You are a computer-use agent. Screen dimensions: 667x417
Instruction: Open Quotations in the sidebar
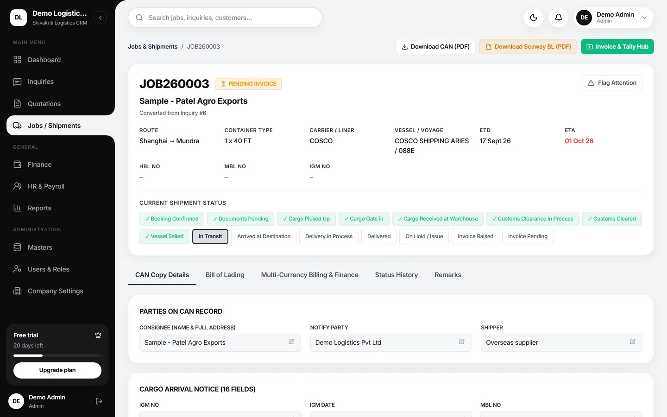click(x=57, y=104)
